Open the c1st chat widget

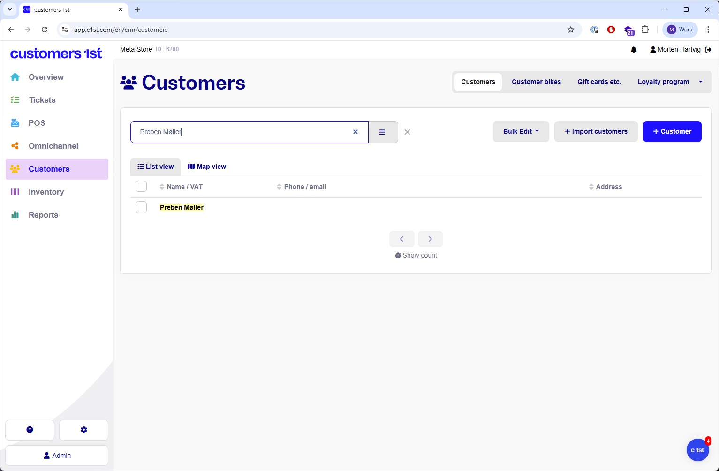[x=697, y=450]
